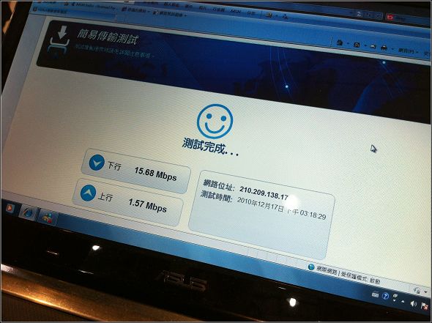Click the upload arrow icon beside 上行
The image size is (432, 323).
pos(88,193)
